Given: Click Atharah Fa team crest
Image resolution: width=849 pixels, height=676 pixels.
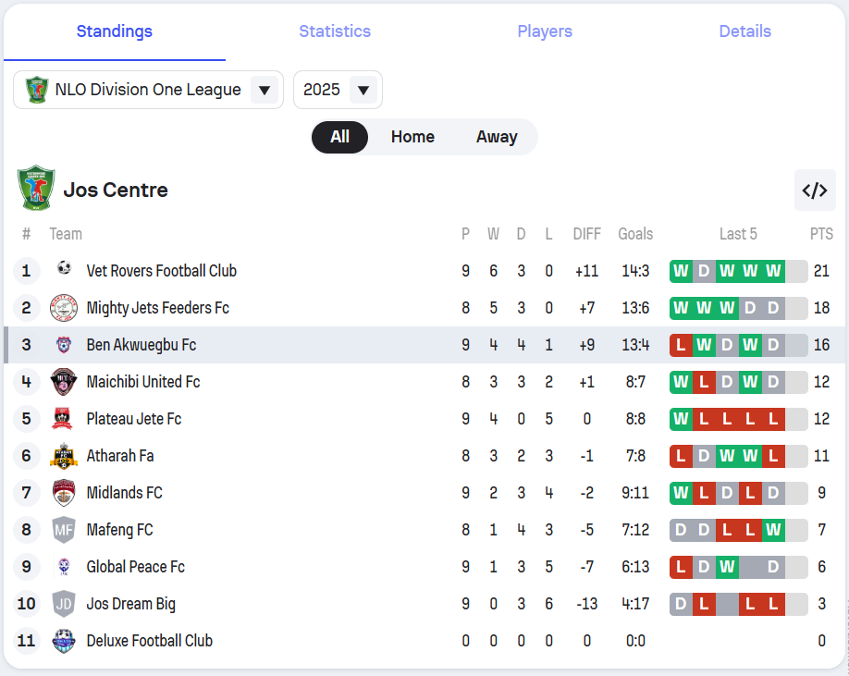Looking at the screenshot, I should (x=64, y=456).
